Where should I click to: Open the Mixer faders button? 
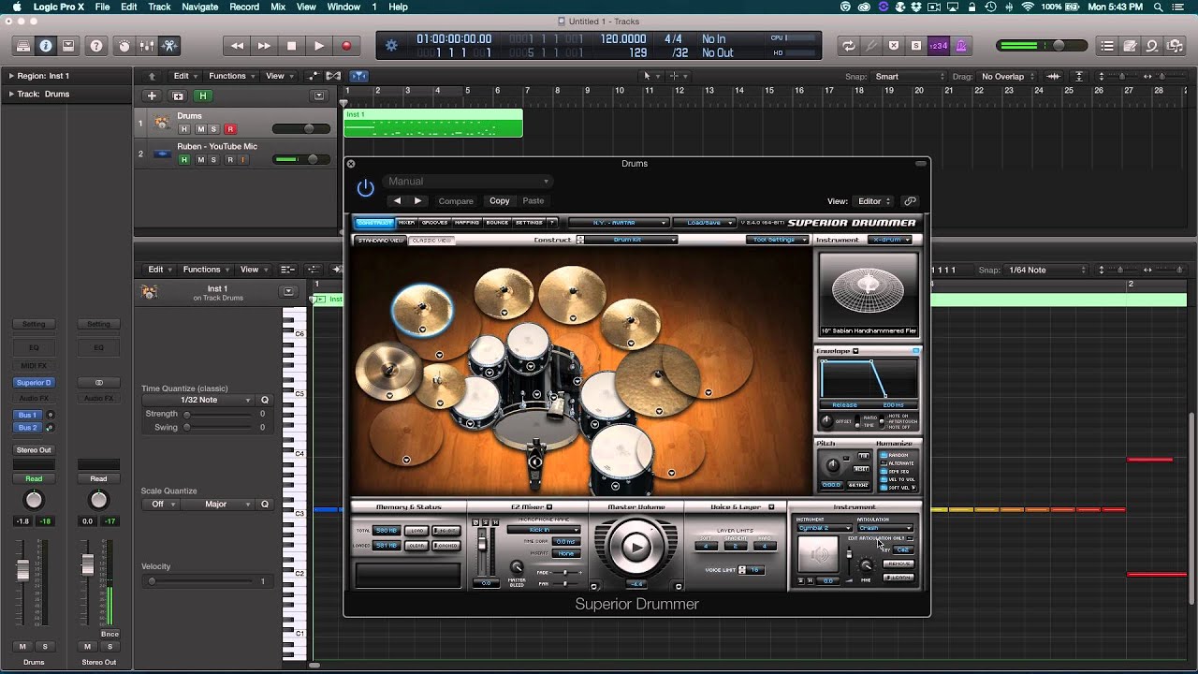point(147,45)
